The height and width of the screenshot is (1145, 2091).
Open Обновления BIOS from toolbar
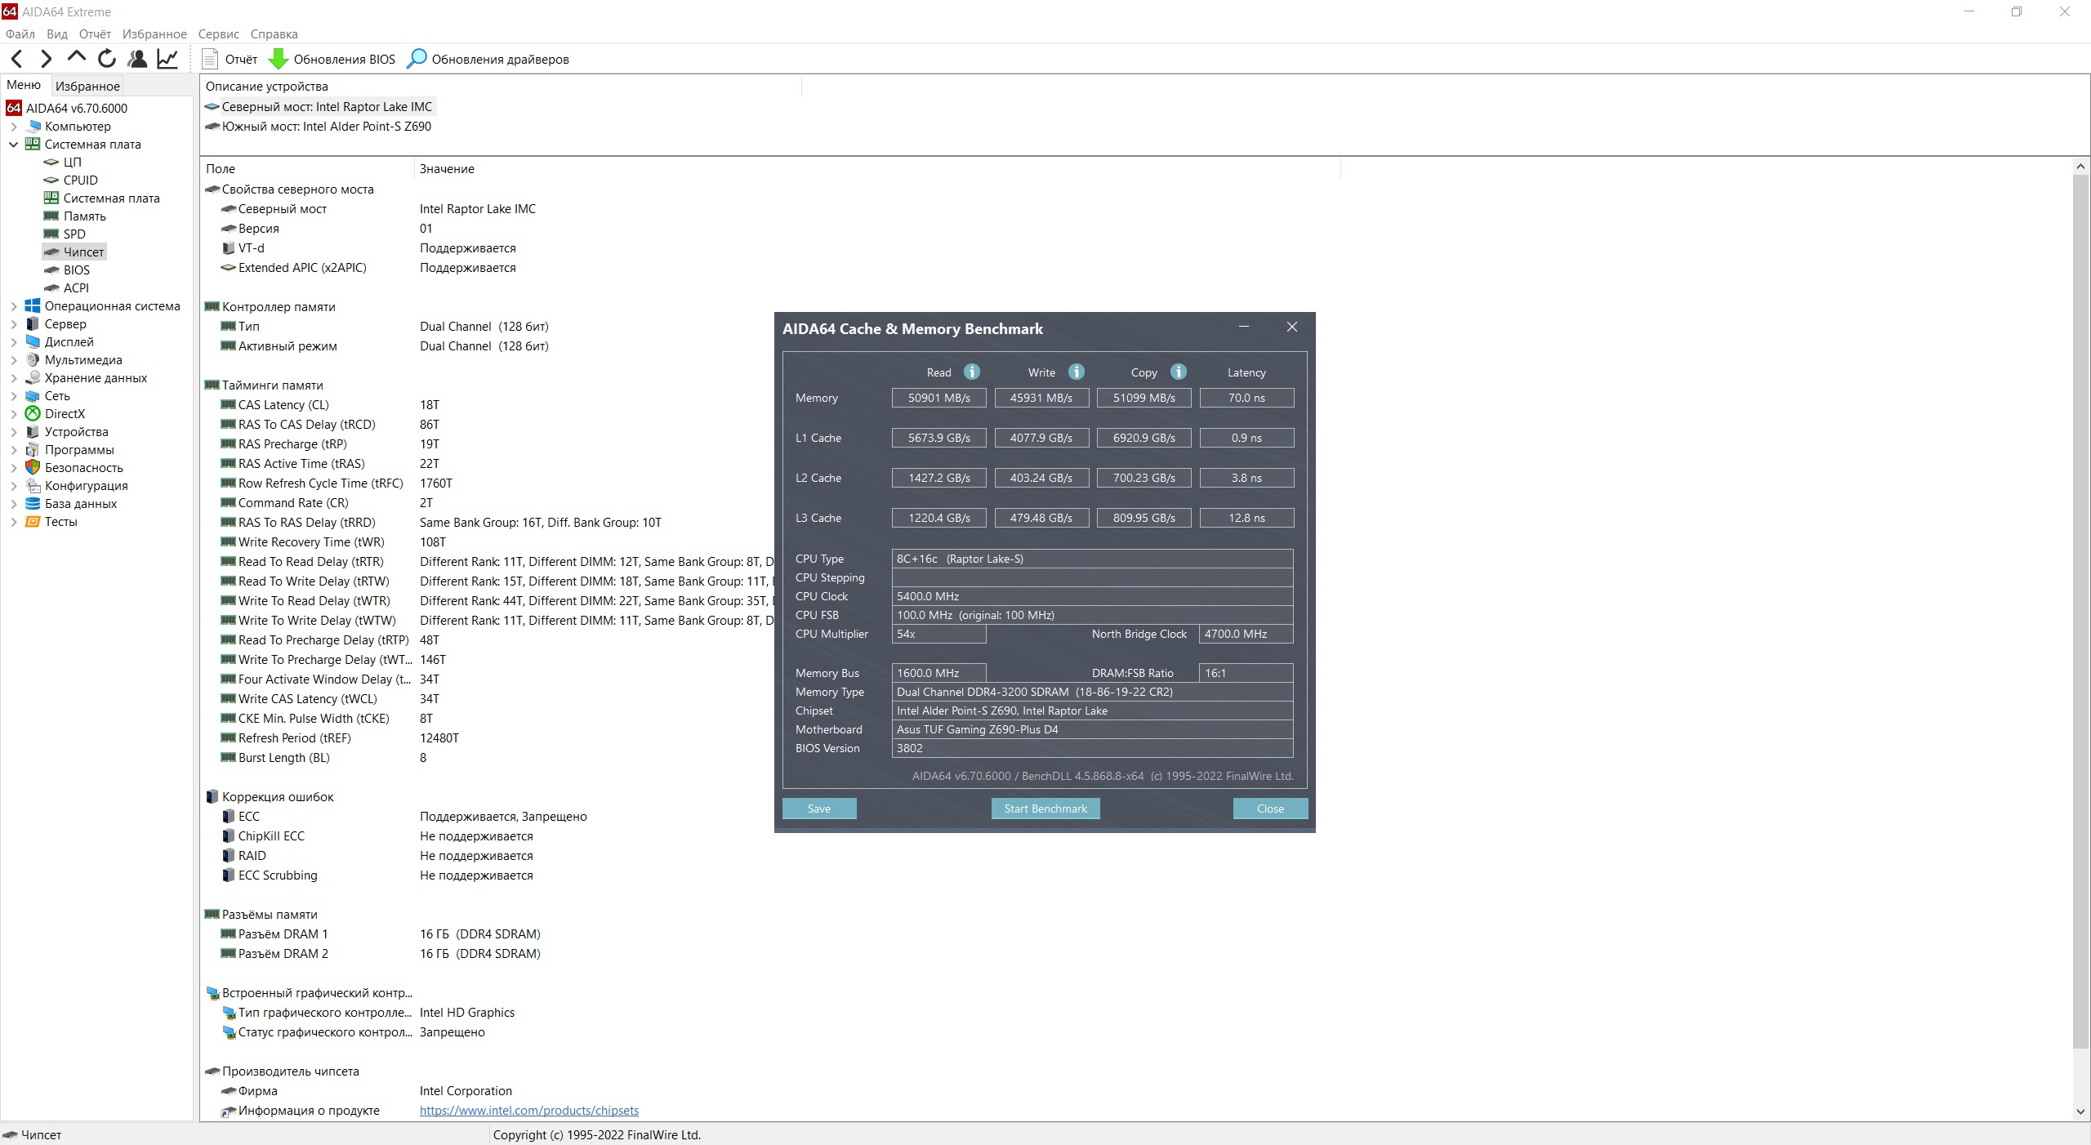pyautogui.click(x=332, y=60)
